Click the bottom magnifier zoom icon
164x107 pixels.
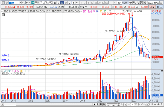click(x=152, y=104)
